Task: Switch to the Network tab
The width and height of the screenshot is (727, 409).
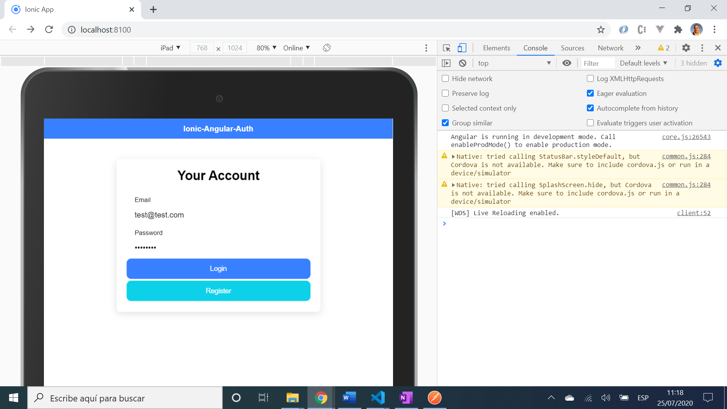Action: (x=610, y=48)
